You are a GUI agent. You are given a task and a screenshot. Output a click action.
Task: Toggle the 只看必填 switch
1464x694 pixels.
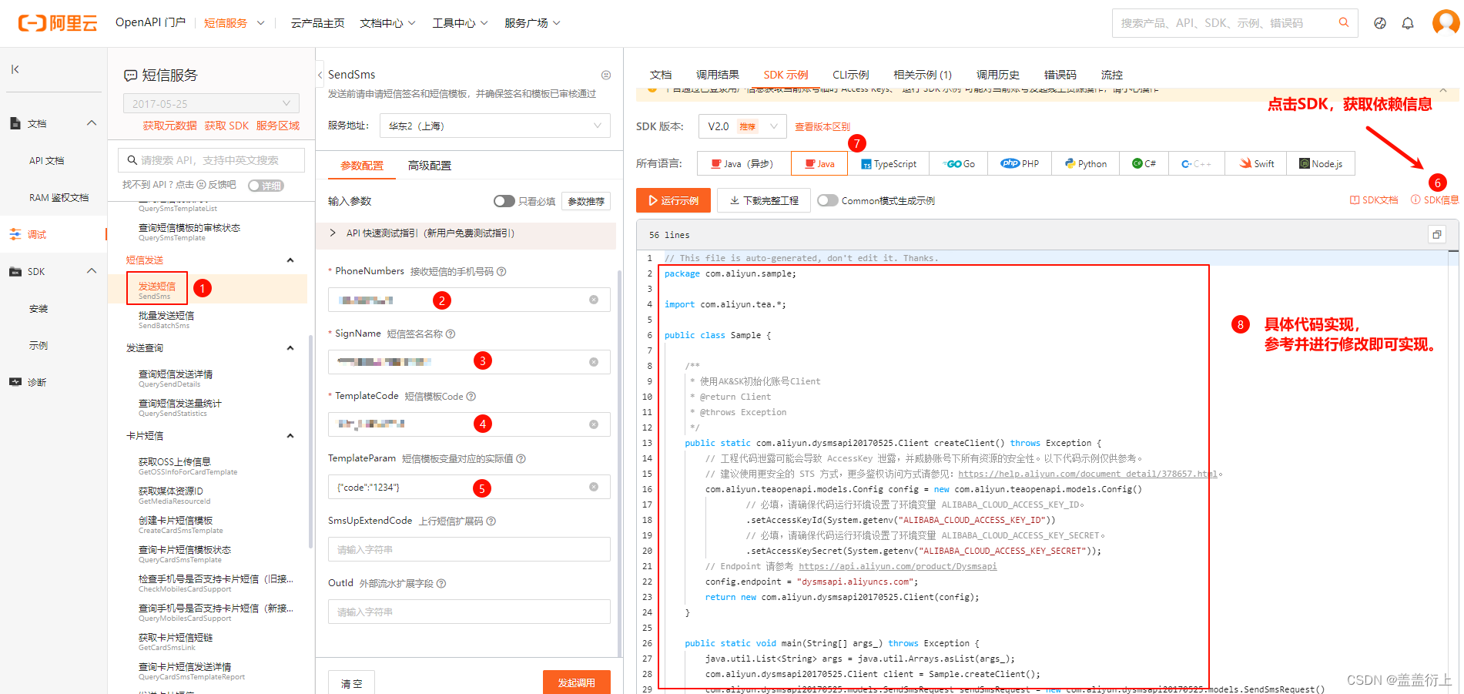(x=504, y=201)
